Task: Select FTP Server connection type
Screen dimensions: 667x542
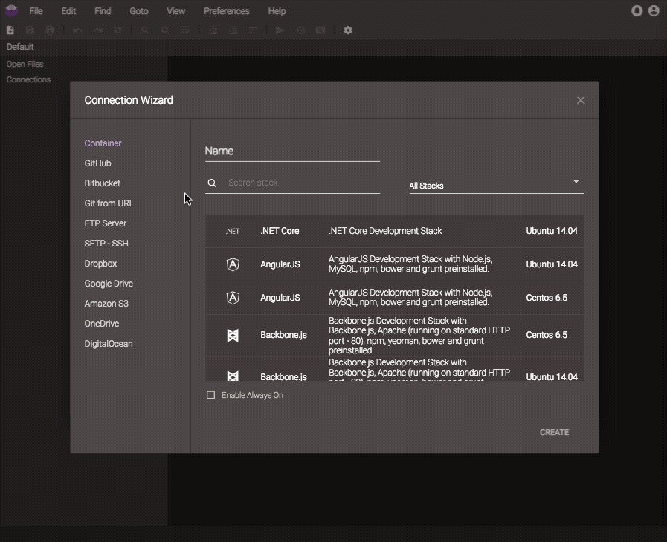Action: click(106, 223)
